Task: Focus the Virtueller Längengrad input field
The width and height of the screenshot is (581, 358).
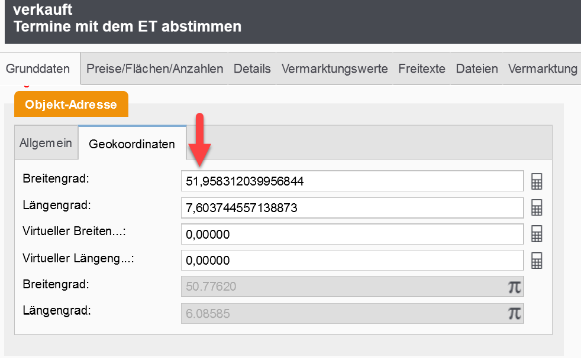Action: pos(352,261)
